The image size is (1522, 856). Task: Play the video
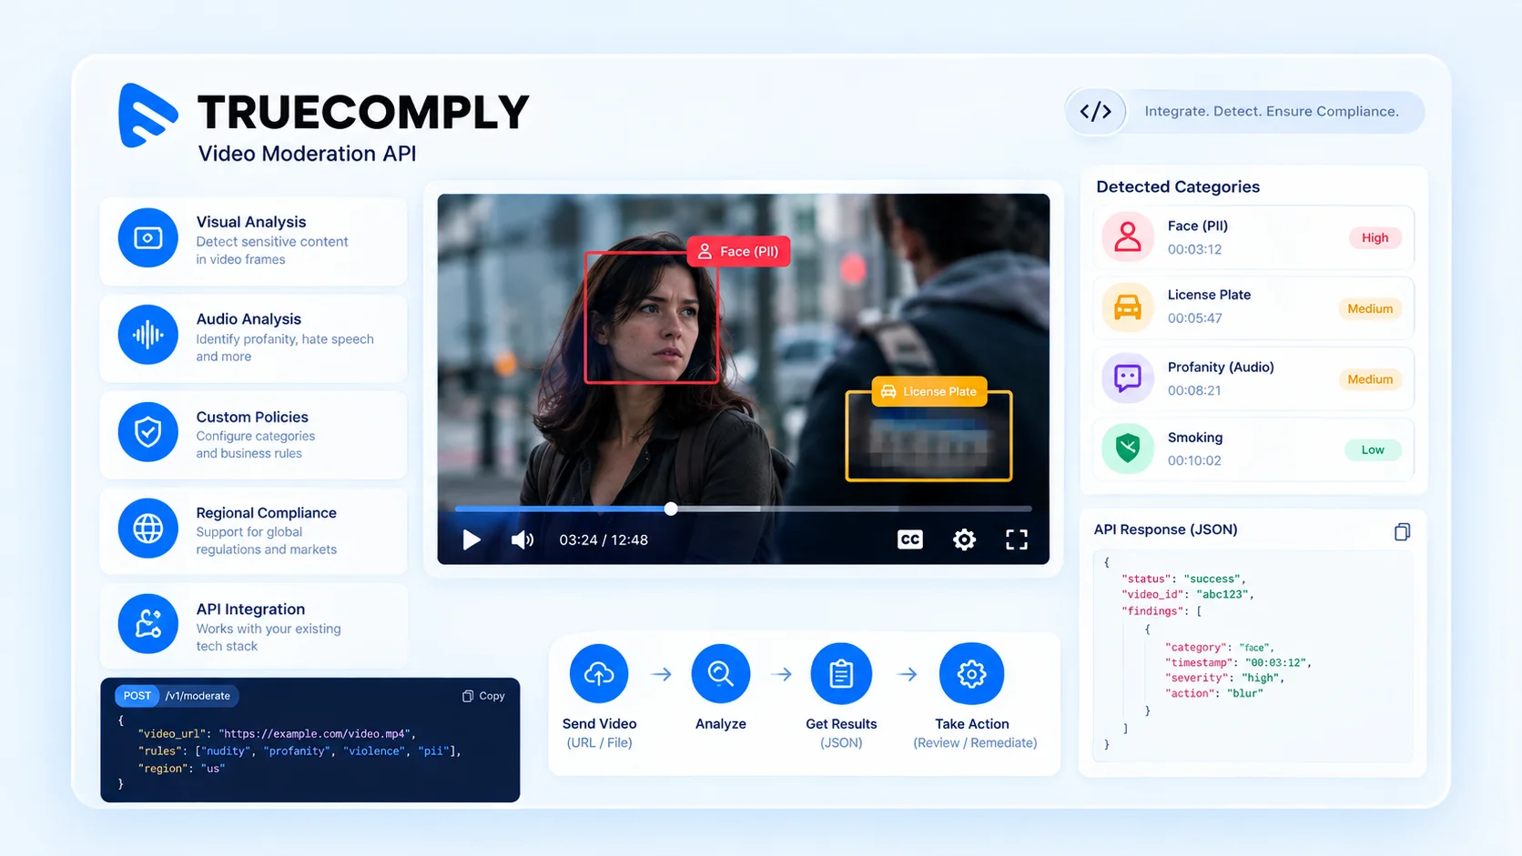pyautogui.click(x=471, y=540)
